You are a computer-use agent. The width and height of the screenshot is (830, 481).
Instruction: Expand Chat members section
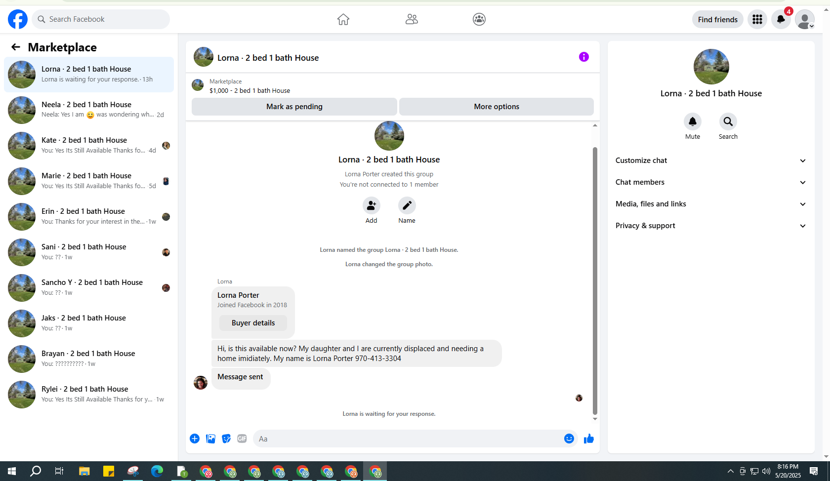point(711,182)
